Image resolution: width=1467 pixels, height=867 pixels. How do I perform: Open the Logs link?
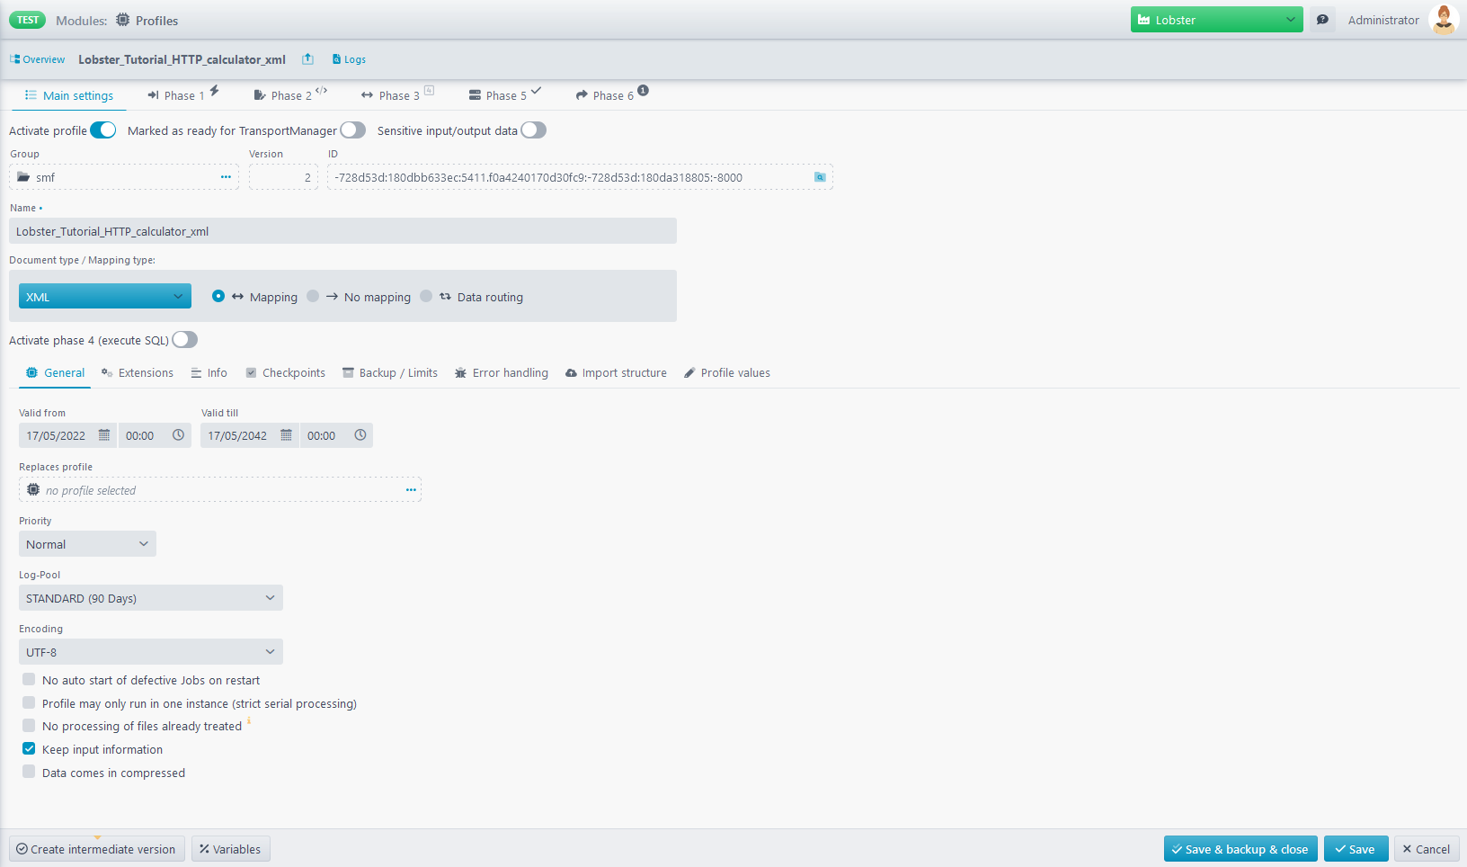pos(349,59)
